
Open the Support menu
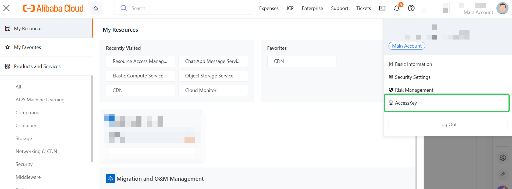(x=340, y=8)
